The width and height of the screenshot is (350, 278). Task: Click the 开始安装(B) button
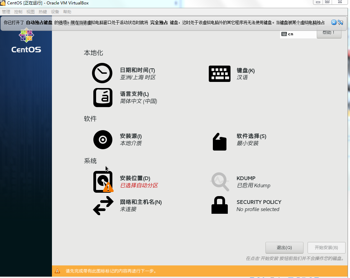pyautogui.click(x=326, y=248)
